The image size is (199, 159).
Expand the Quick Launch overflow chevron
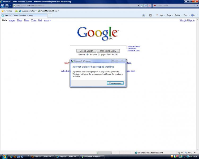click(x=28, y=156)
